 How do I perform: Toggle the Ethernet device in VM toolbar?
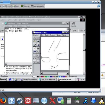25,6
